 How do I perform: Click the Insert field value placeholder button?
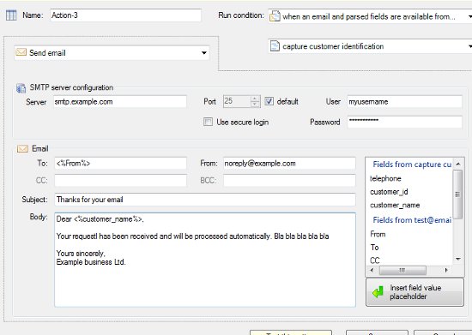coord(415,292)
